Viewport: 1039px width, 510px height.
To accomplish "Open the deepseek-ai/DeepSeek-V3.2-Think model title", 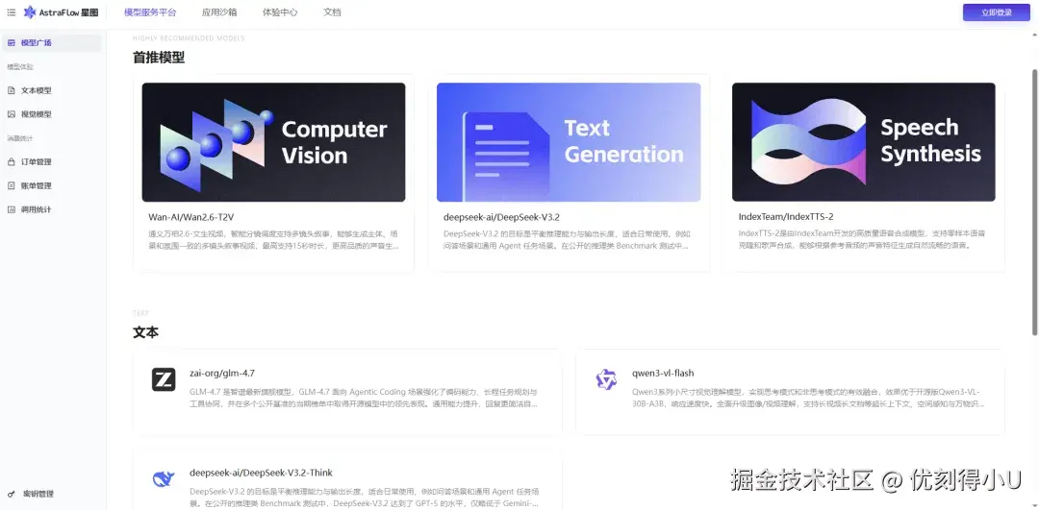I will pos(261,473).
